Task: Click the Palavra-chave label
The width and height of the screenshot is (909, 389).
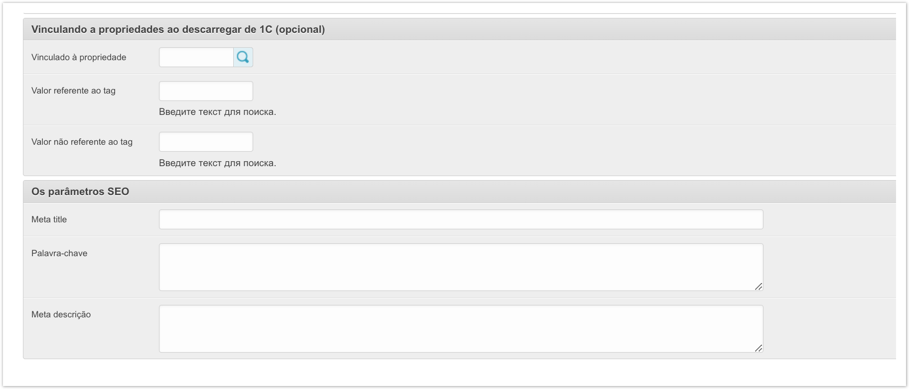Action: (59, 253)
